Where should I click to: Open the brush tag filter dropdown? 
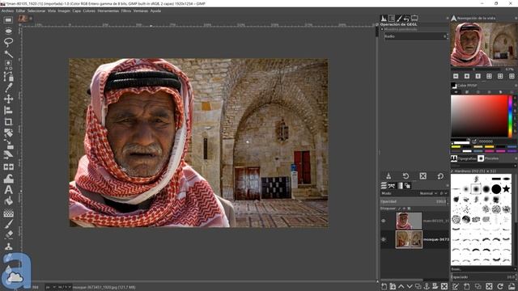[x=515, y=165]
